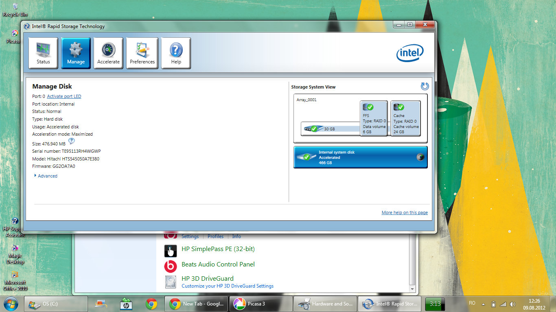Click Info link in the background window
The image size is (556, 312).
(236, 236)
